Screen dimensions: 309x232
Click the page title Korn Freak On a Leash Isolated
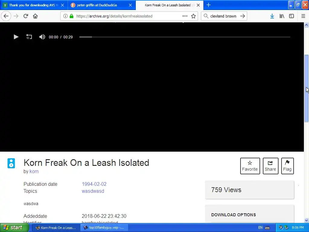coord(86,163)
